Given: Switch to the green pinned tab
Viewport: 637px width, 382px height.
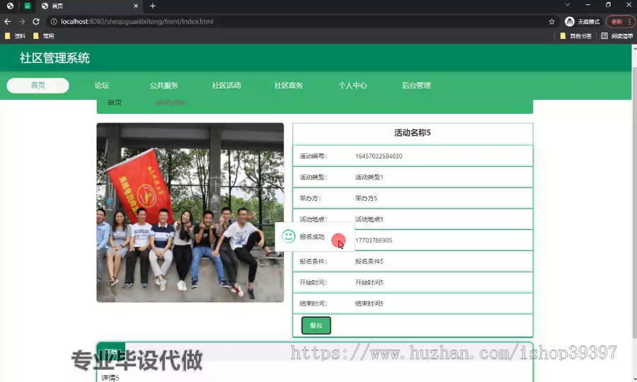Looking at the screenshot, I should click(27, 6).
